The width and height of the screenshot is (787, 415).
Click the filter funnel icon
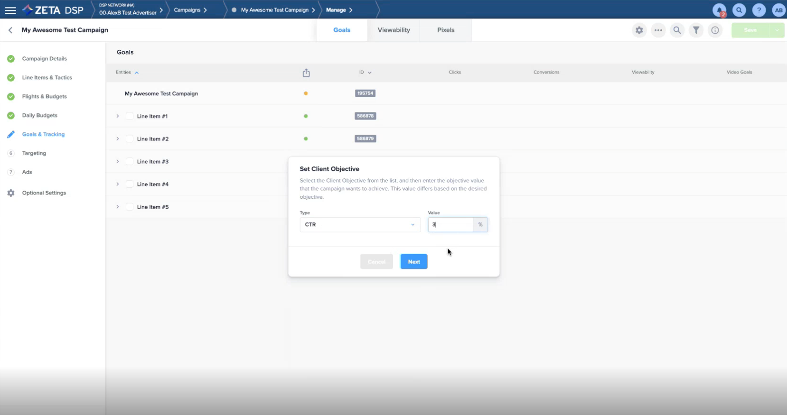[x=696, y=30]
